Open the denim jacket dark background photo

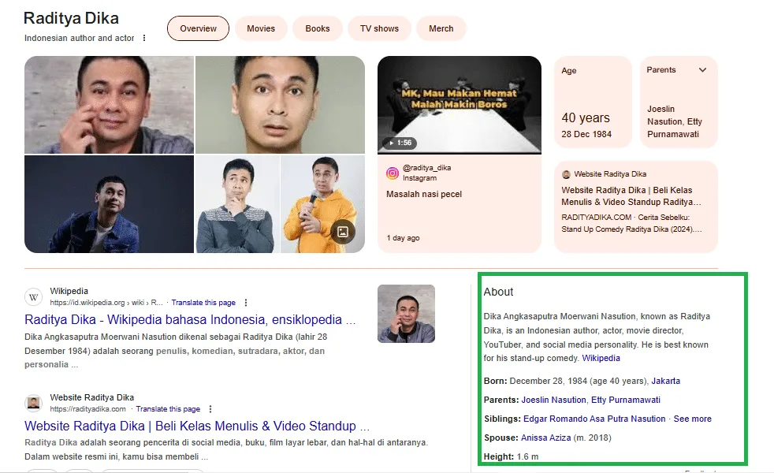(109, 204)
